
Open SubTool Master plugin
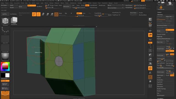5,84
